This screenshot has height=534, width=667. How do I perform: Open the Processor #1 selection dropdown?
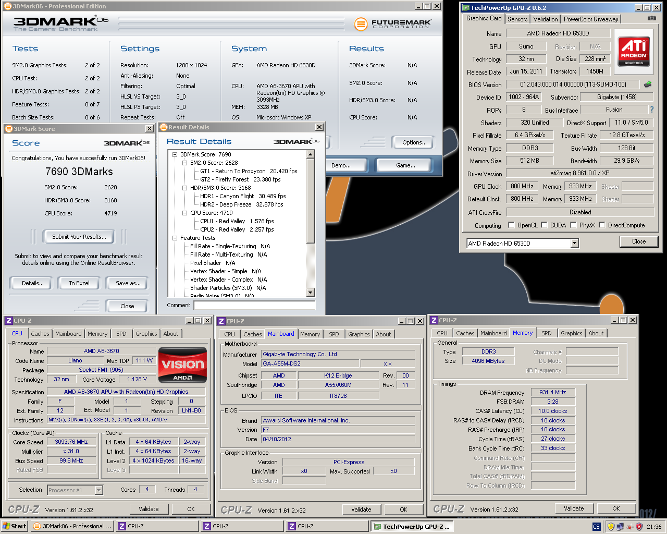point(98,490)
